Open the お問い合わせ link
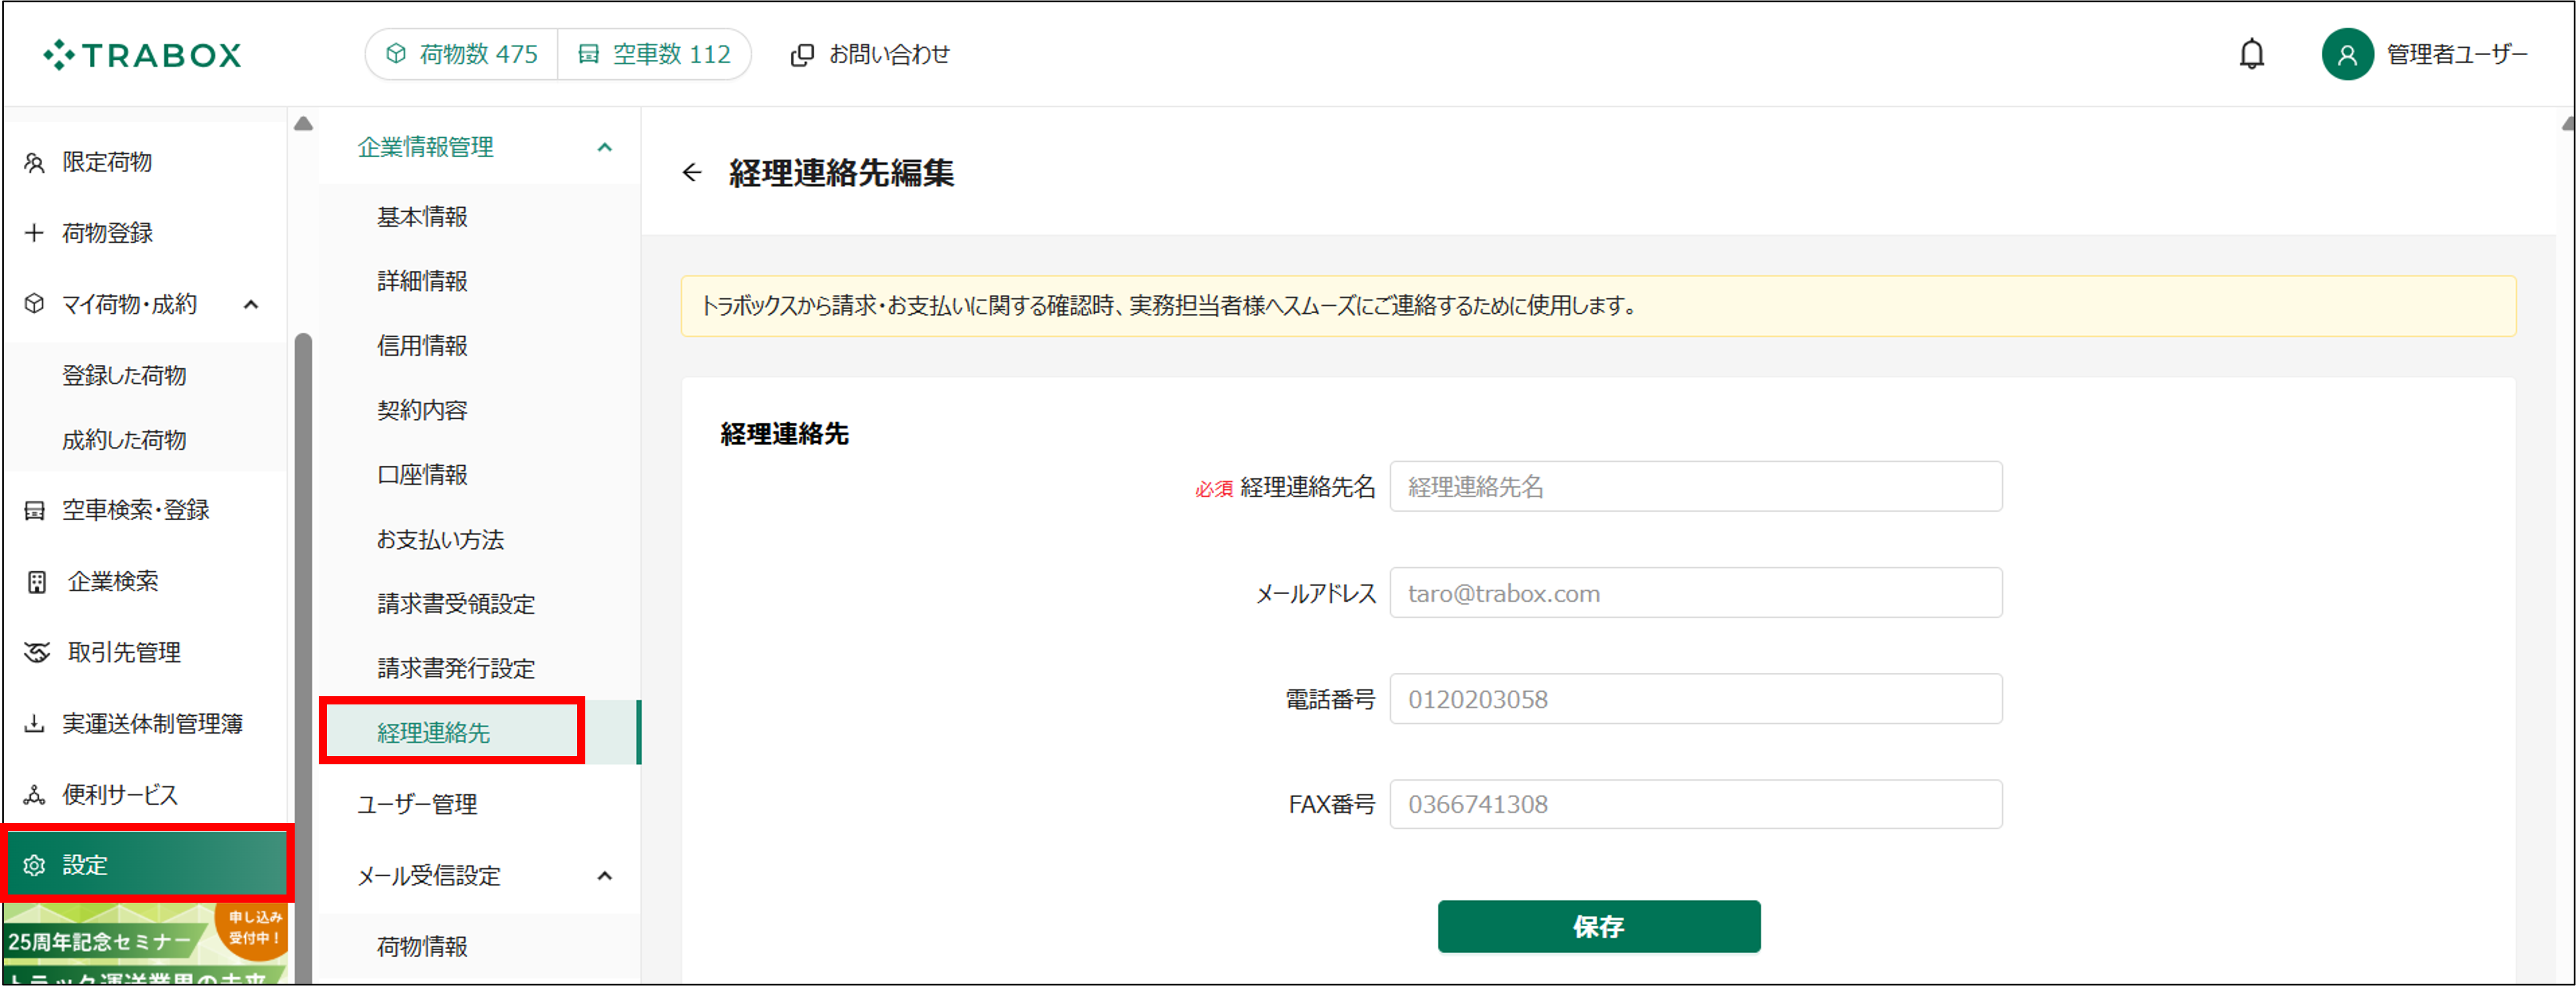The image size is (2576, 986). click(x=889, y=55)
